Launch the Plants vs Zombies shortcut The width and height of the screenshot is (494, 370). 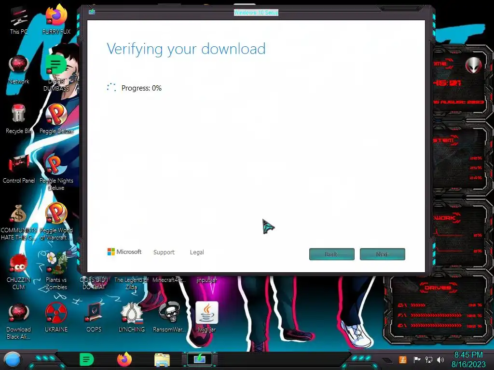(56, 271)
